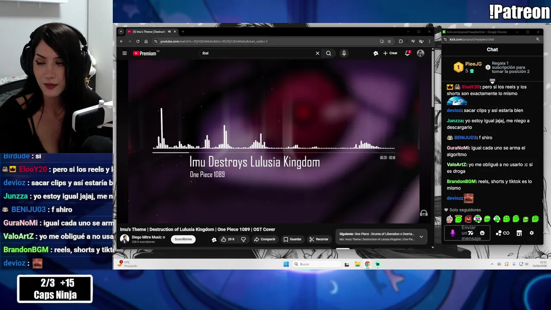Open the Diego Mitre Music channel name

[x=147, y=237]
